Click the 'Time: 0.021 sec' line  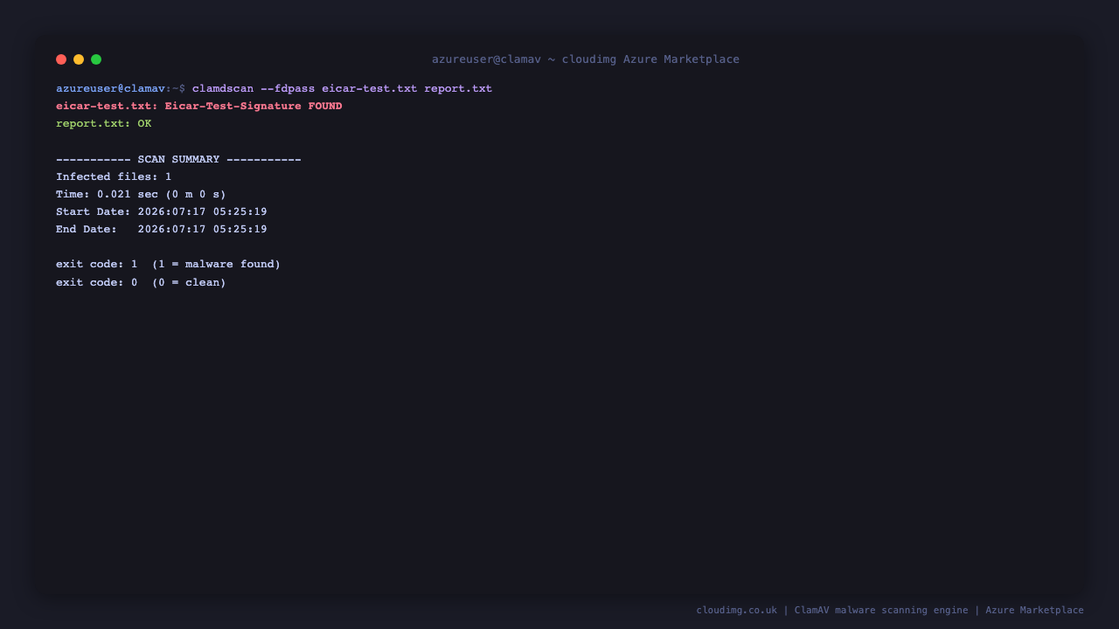click(x=141, y=194)
